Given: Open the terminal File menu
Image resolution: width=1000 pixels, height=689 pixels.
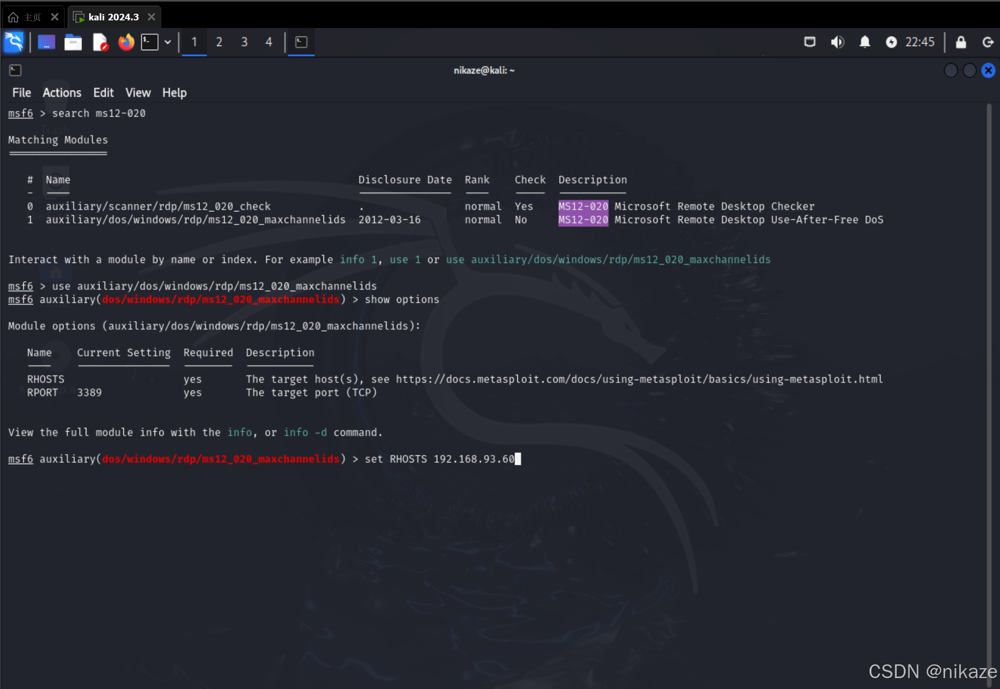Looking at the screenshot, I should [x=21, y=93].
